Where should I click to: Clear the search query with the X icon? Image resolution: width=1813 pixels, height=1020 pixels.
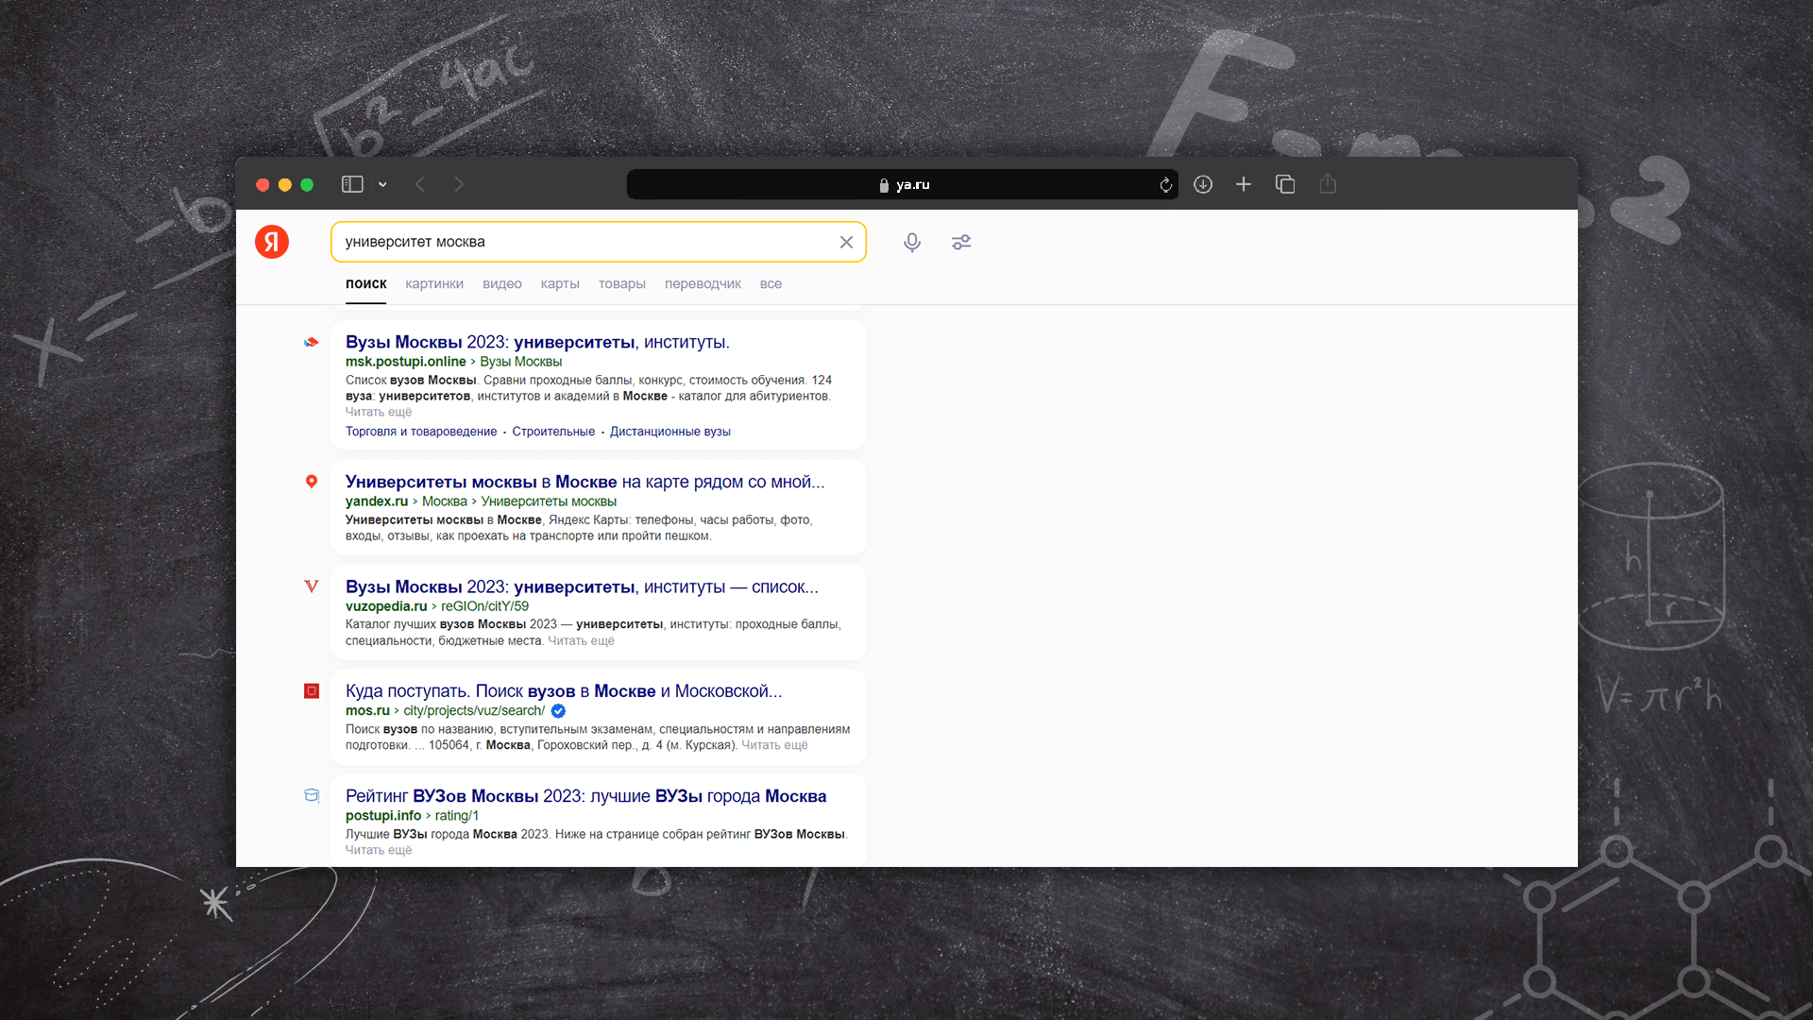click(x=846, y=242)
